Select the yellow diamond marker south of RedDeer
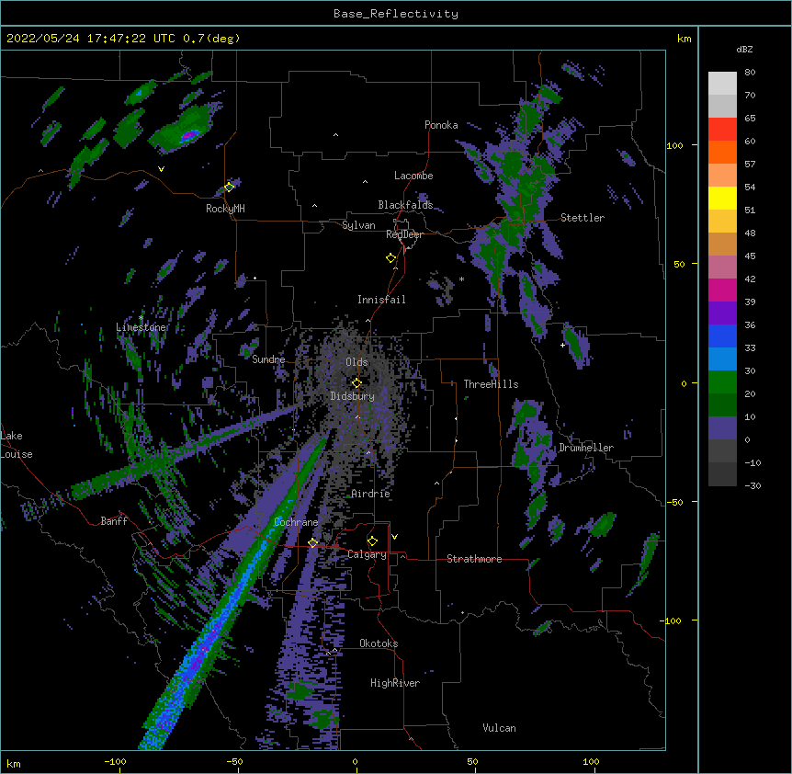 pos(390,258)
